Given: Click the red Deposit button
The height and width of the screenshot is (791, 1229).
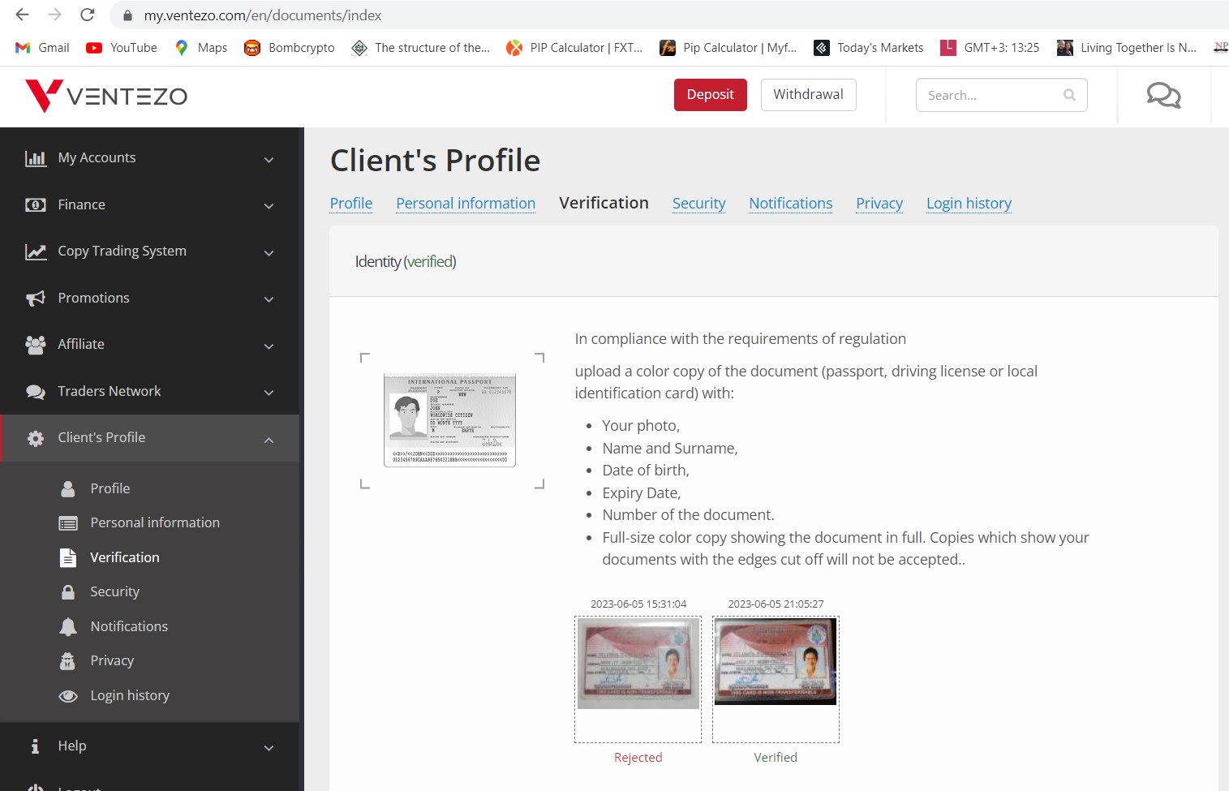Looking at the screenshot, I should click(711, 95).
